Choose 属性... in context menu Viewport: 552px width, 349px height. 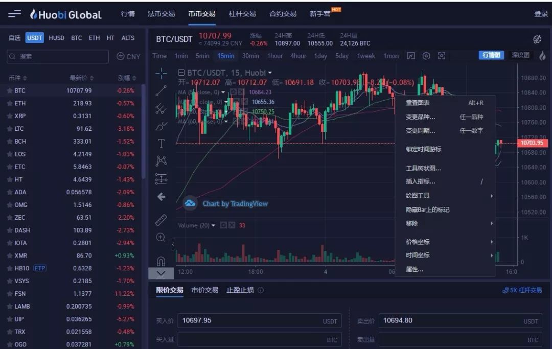(x=445, y=269)
